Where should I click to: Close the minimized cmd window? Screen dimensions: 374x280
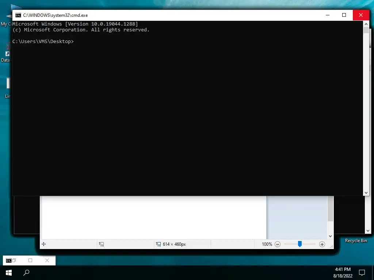pos(47,260)
